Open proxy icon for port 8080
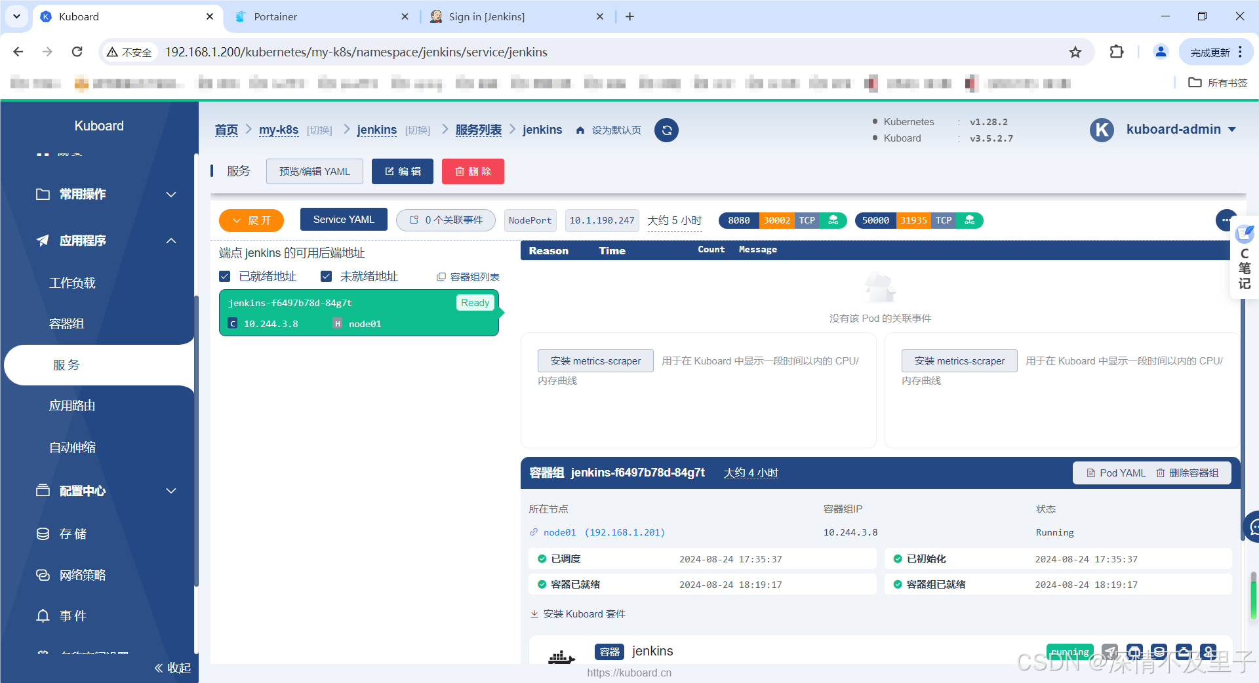 click(833, 220)
